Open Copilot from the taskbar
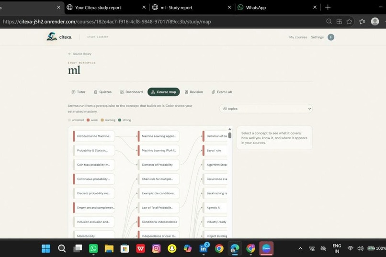386x257 pixels. [188, 248]
